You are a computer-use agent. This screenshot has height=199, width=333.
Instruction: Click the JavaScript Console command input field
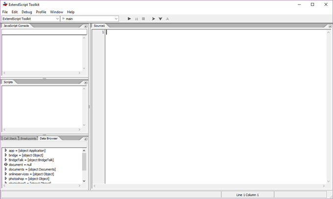coord(44,32)
